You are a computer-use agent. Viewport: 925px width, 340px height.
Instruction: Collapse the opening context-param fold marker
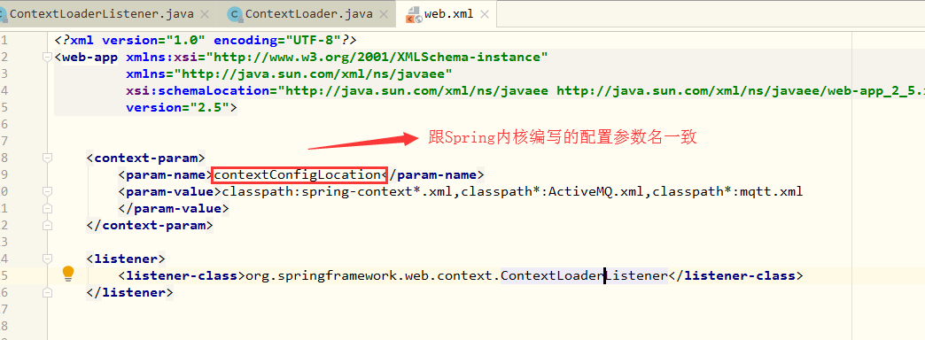pyautogui.click(x=47, y=158)
